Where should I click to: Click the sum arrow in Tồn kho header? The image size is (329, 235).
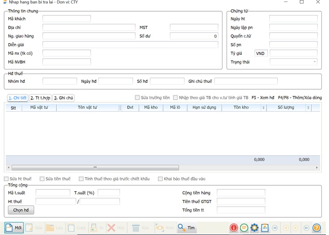[x=263, y=108]
